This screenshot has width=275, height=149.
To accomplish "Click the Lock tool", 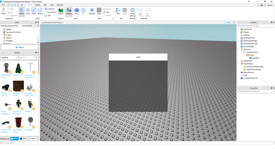I will (x=106, y=12).
